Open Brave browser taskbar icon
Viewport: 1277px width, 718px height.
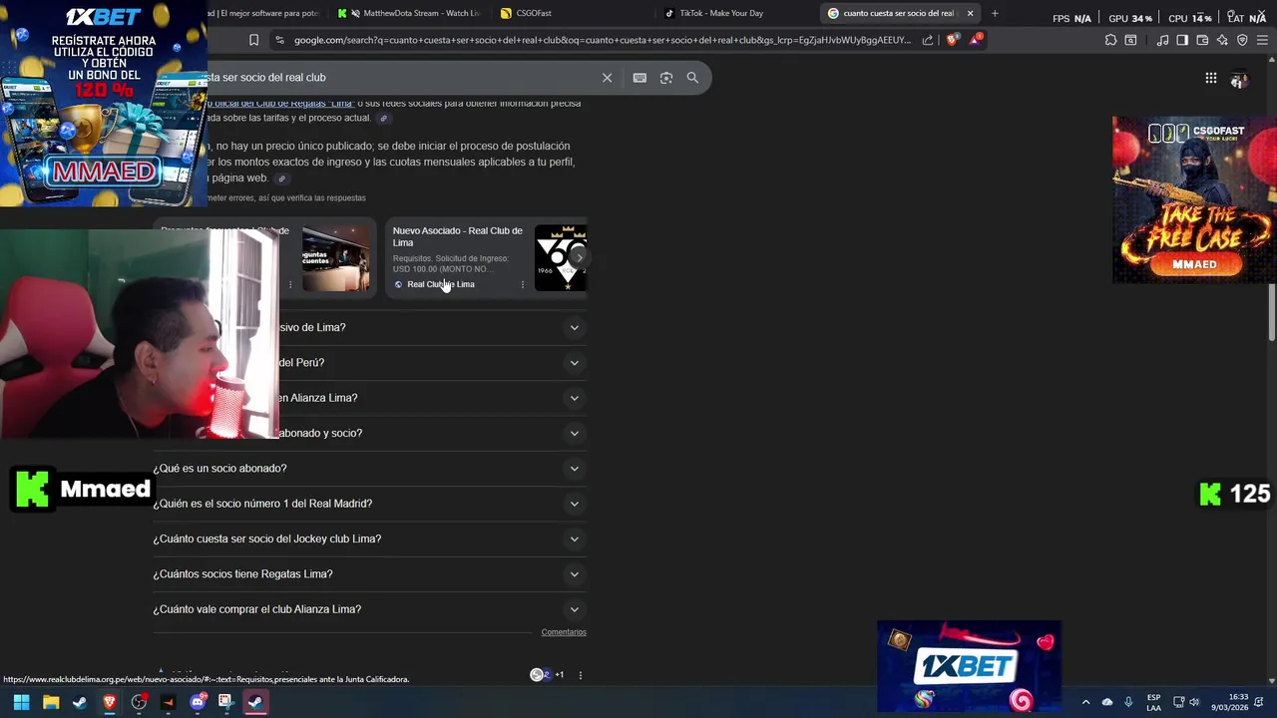click(x=110, y=702)
